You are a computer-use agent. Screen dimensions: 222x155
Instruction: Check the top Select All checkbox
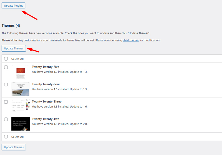coord(6,59)
